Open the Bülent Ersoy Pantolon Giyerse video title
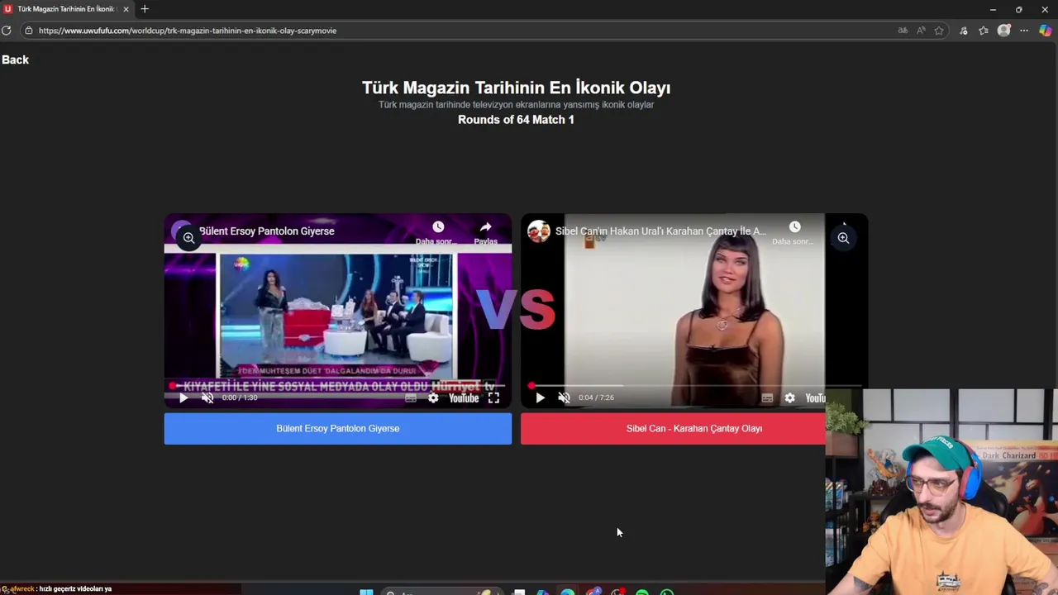Viewport: 1058px width, 595px height. coord(267,231)
